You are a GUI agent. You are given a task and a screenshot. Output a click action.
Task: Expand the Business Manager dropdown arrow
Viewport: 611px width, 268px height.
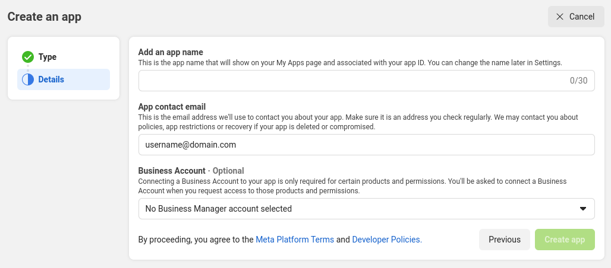[x=583, y=209]
